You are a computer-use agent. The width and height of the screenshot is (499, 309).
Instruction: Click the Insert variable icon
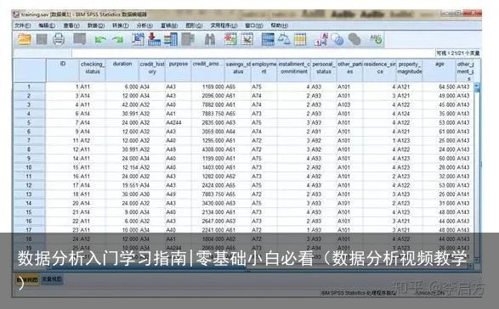pyautogui.click(x=247, y=39)
